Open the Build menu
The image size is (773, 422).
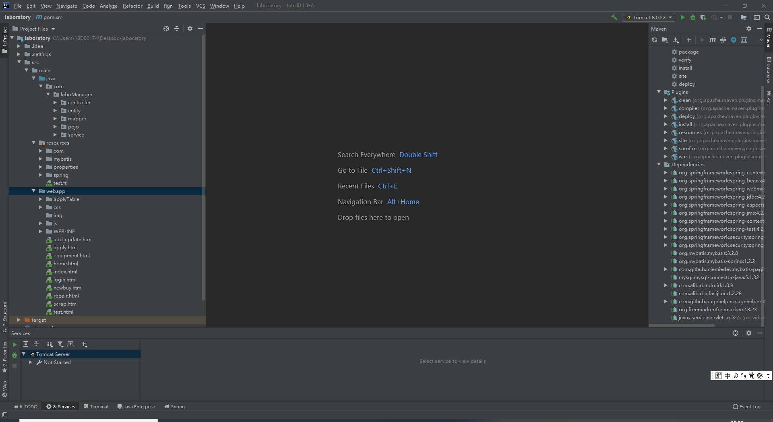[153, 6]
